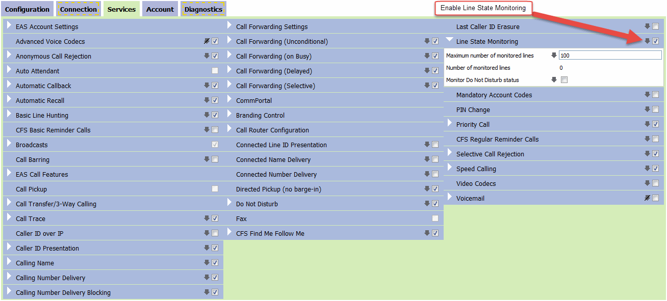Tick the Monitor Do Not Disturb status checkbox
The height and width of the screenshot is (301, 667).
tap(564, 80)
